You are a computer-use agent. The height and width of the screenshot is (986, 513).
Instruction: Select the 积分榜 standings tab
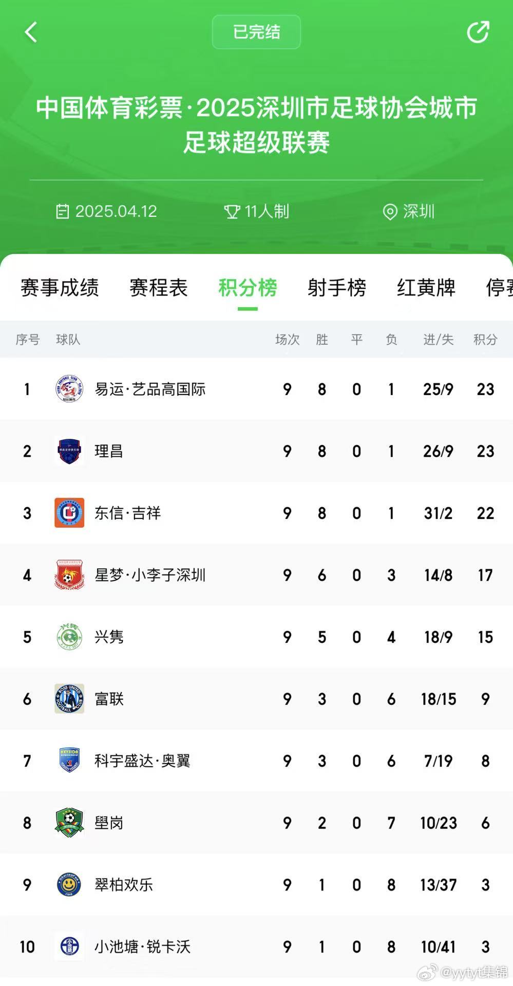[248, 287]
